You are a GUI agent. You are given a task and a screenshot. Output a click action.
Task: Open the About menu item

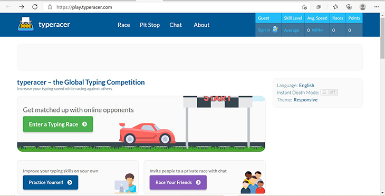201,25
